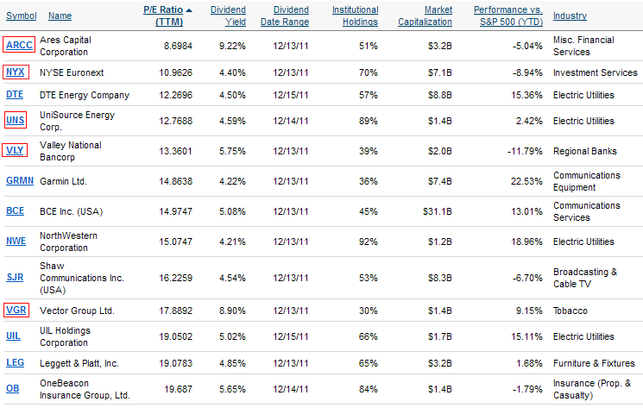This screenshot has height=408, width=643.
Task: Click the 19.687 P/E ratio value
Action: coord(178,389)
